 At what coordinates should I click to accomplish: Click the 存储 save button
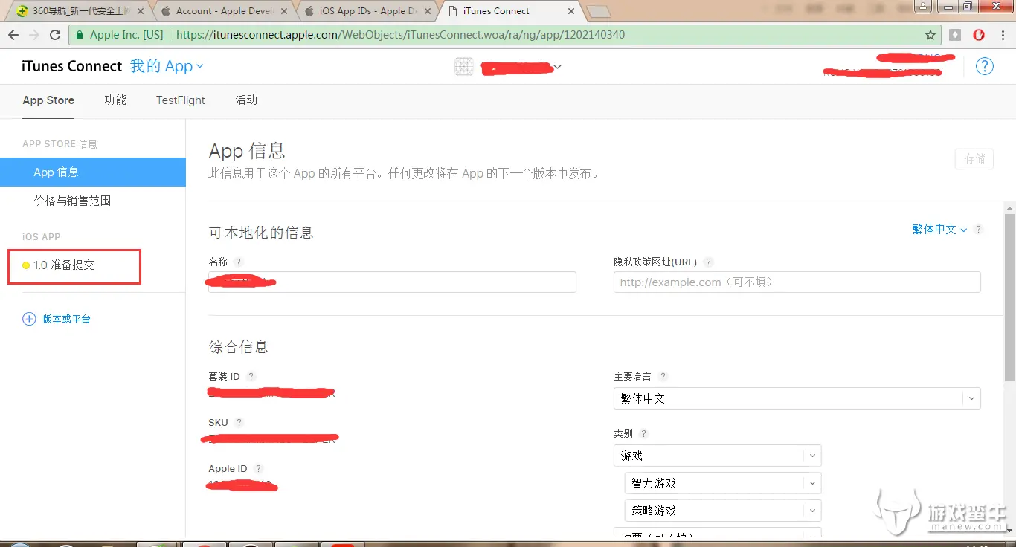(974, 159)
